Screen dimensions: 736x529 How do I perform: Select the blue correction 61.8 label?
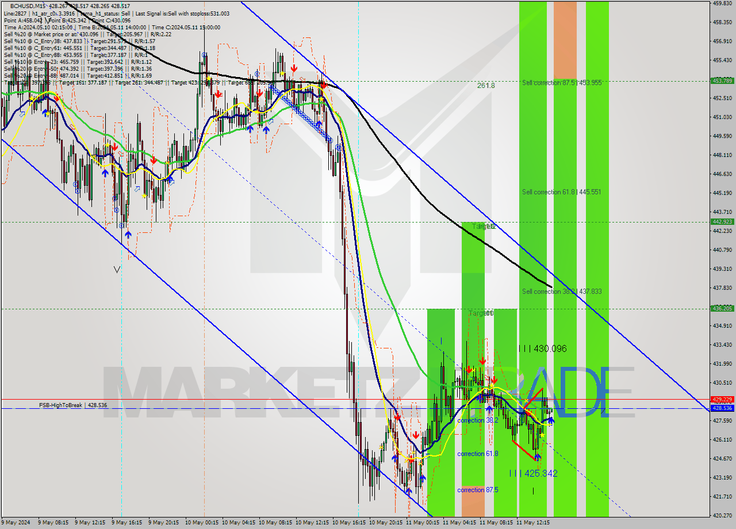tap(478, 454)
